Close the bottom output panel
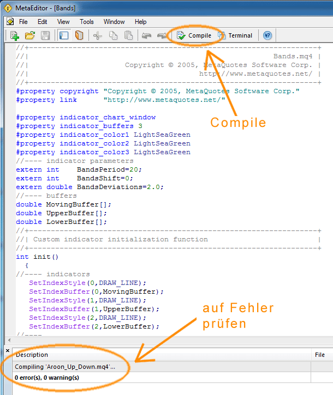 pos(8,350)
